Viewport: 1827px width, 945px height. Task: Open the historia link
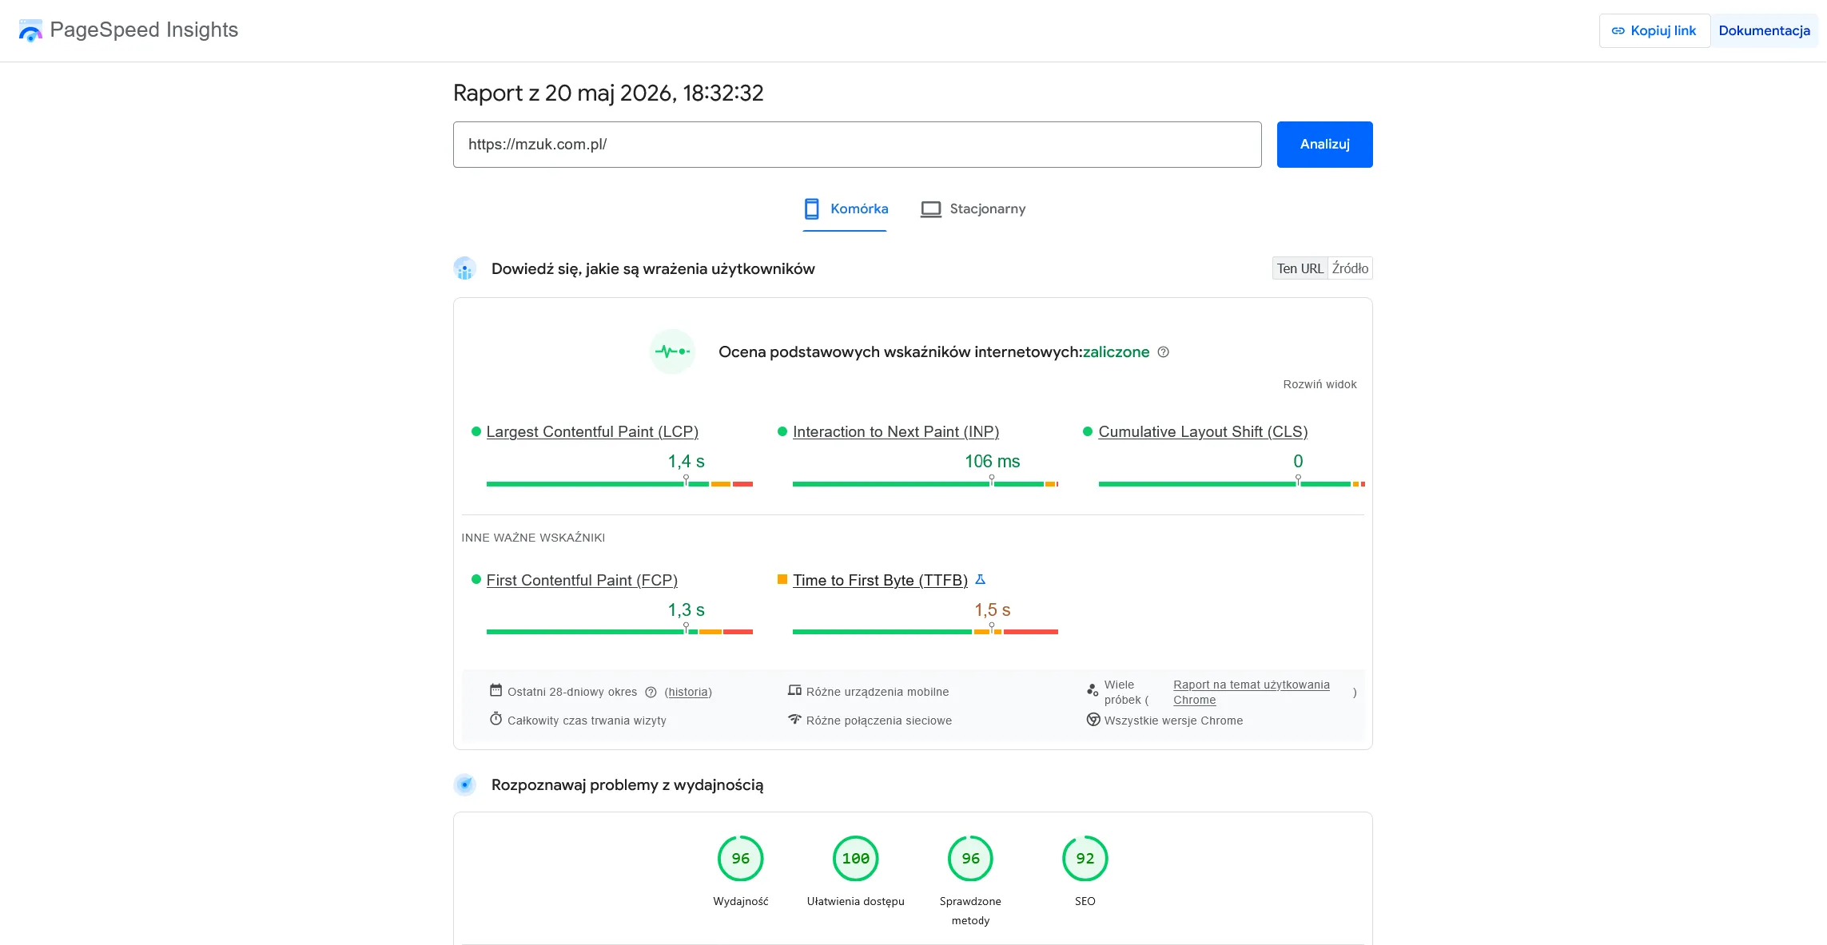(688, 693)
